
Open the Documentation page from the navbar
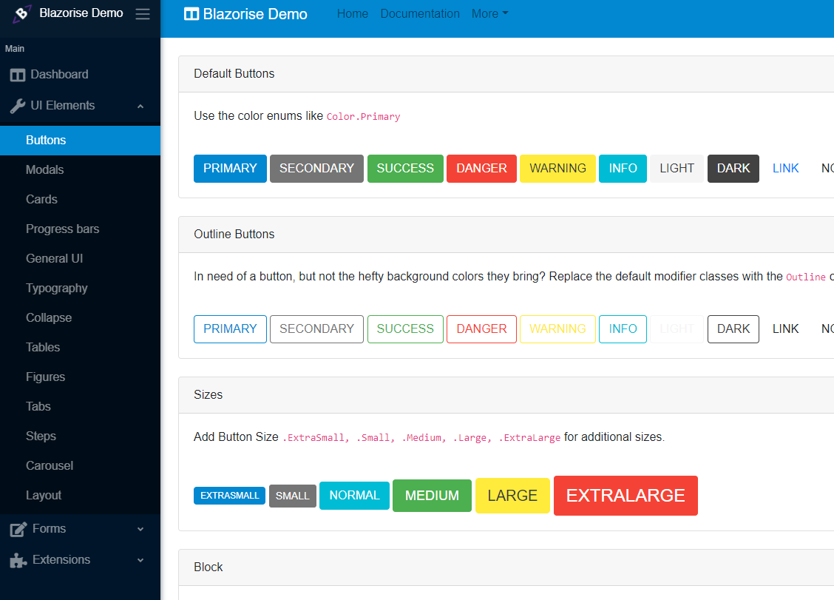click(420, 13)
